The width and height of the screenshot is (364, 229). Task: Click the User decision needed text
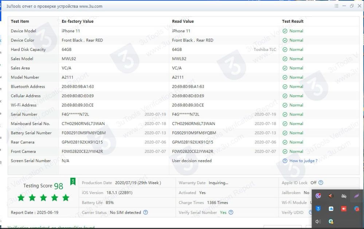(192, 161)
